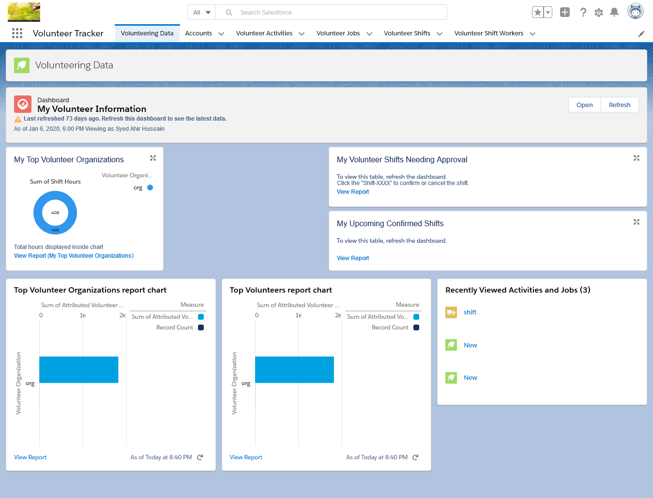Switch to the Volunteer Jobs tab

point(338,33)
